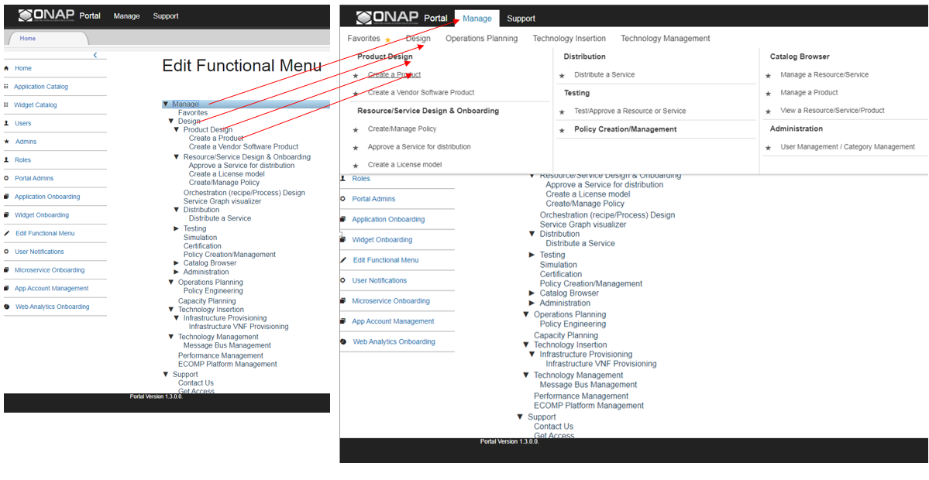The image size is (929, 480).
Task: Click star next to Manage a Product
Action: pos(768,94)
